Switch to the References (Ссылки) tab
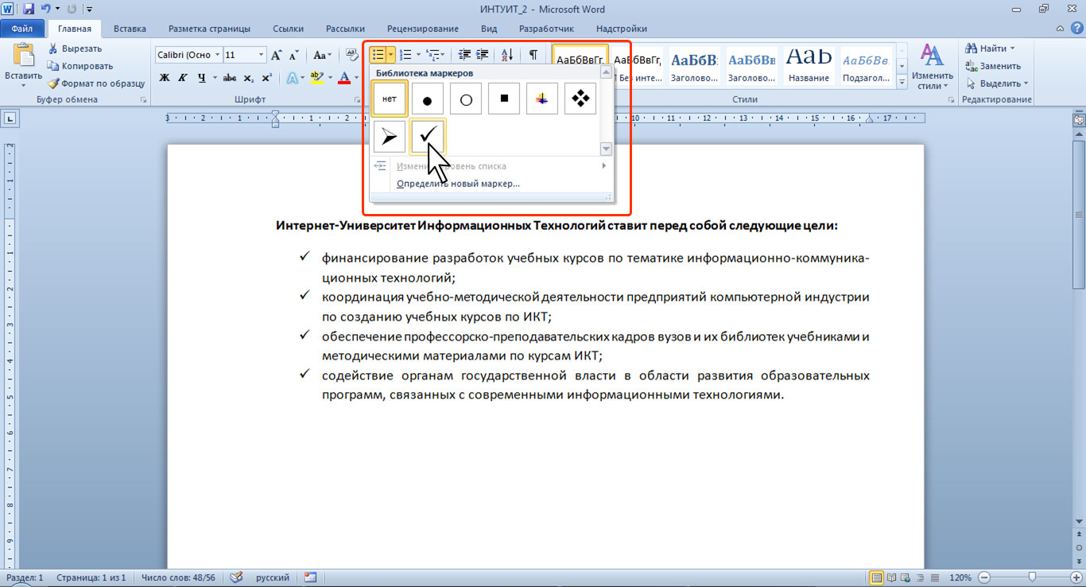This screenshot has height=587, width=1086. click(288, 29)
